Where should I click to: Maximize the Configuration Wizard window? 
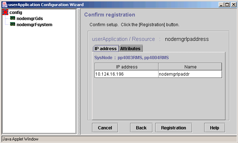(227, 5)
